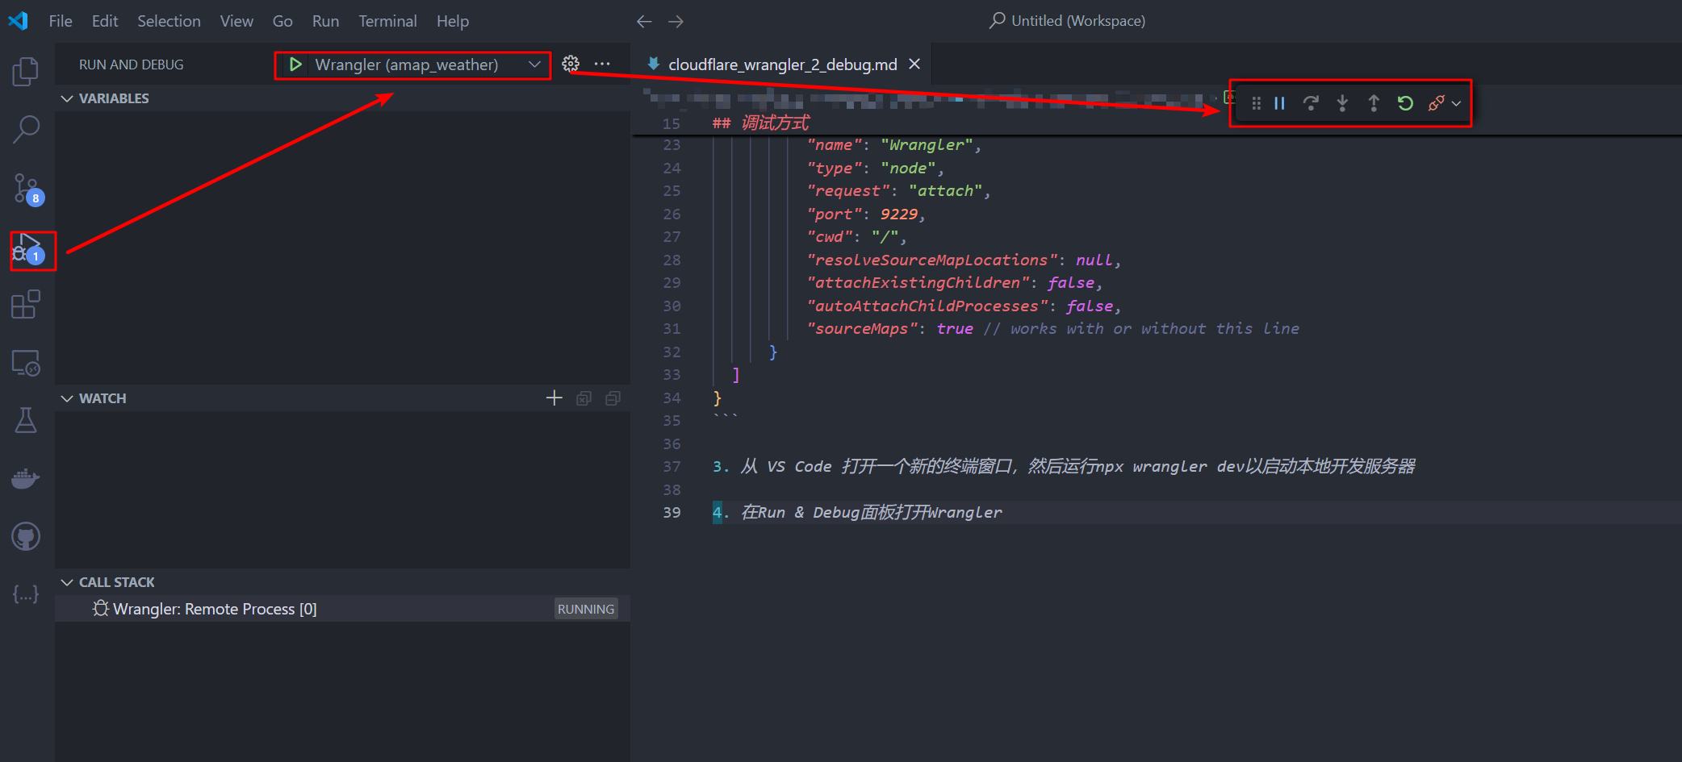Open the Docker view icon
1682x762 pixels.
pyautogui.click(x=26, y=478)
